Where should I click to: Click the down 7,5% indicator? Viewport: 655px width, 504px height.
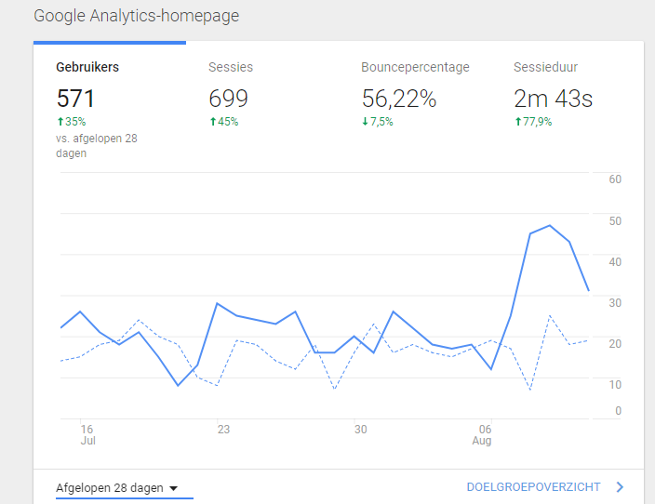378,122
